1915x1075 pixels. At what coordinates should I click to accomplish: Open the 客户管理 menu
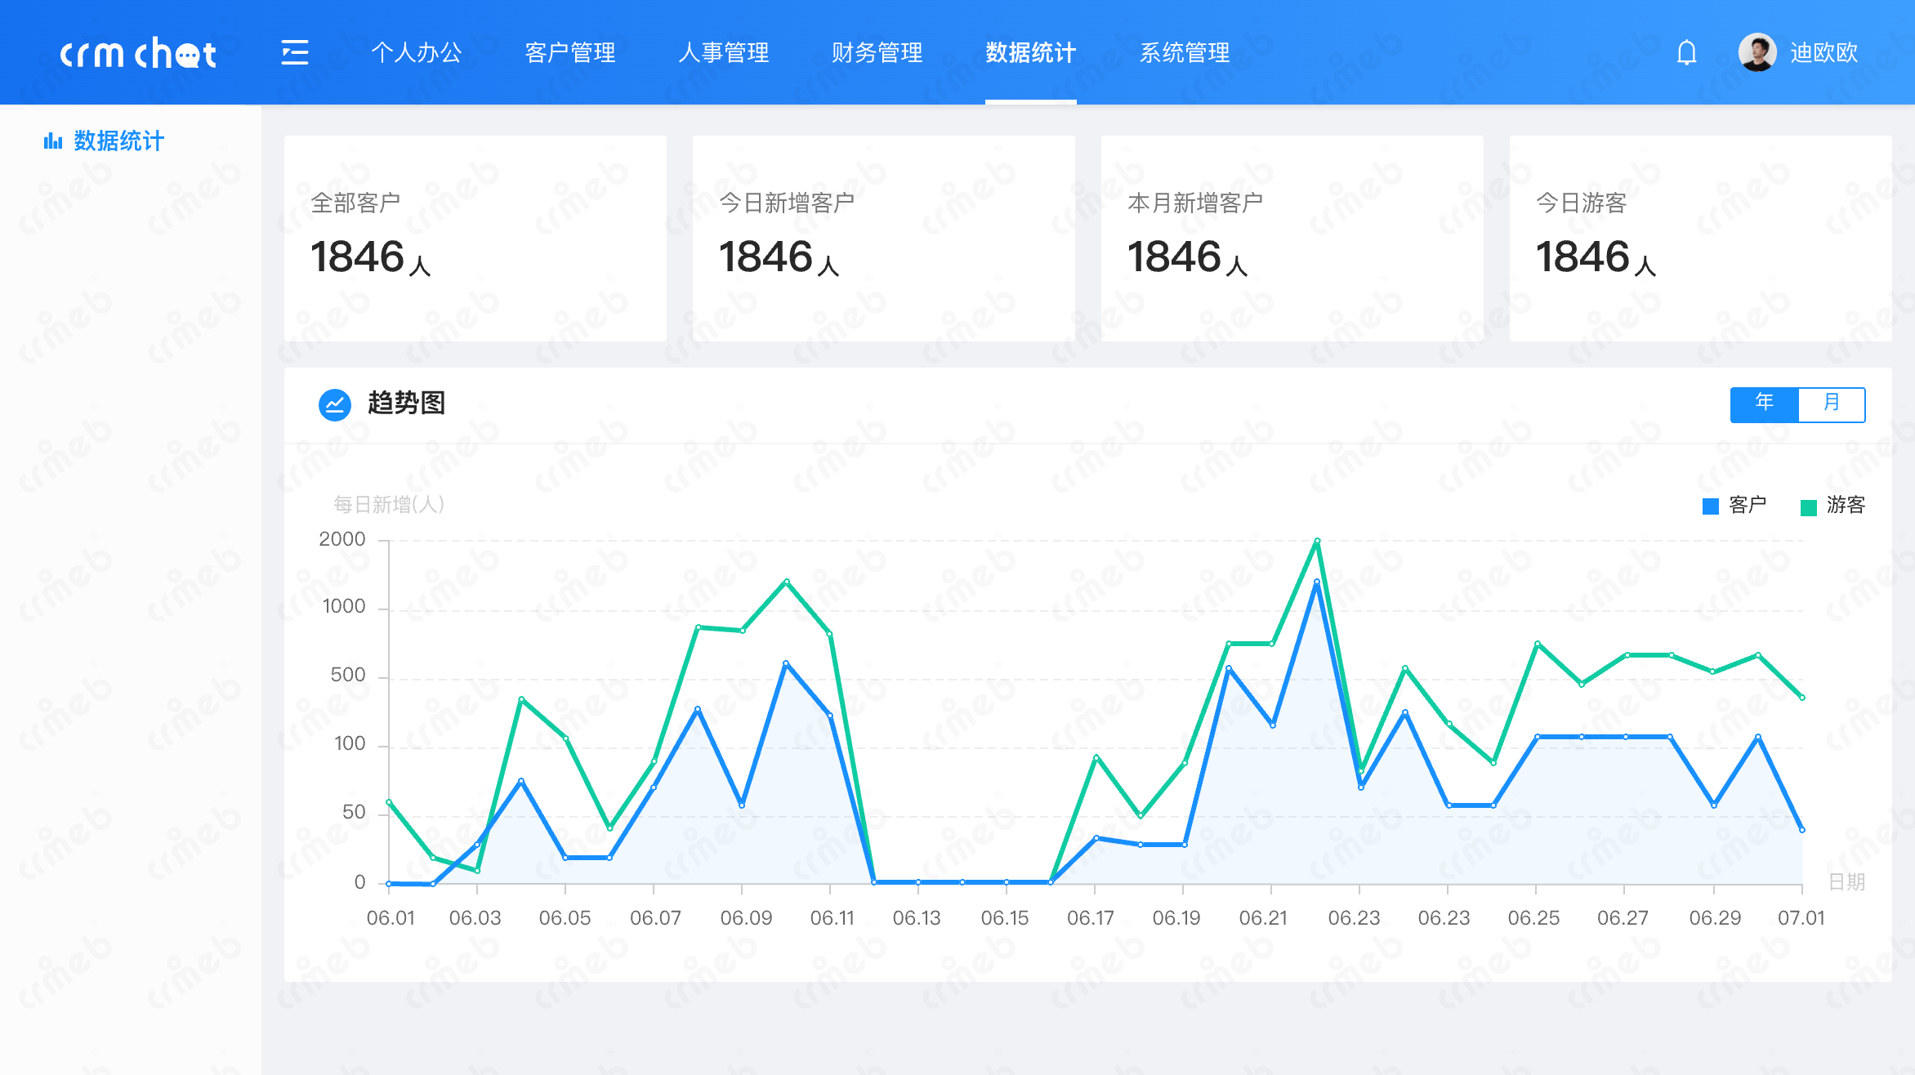tap(570, 53)
